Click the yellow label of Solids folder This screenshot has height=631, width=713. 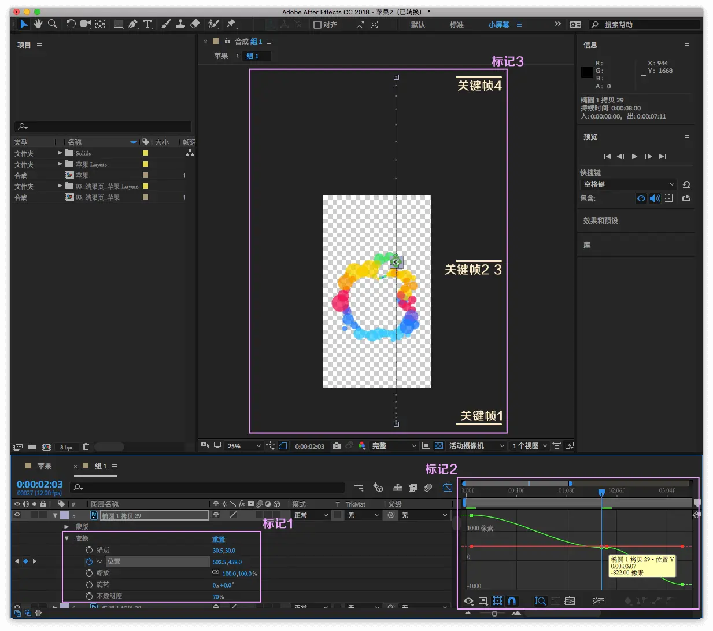click(x=145, y=153)
